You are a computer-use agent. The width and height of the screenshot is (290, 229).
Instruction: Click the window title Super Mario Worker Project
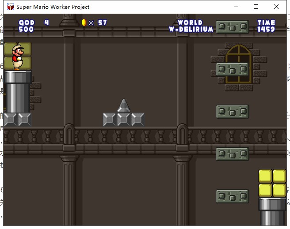tap(53, 7)
